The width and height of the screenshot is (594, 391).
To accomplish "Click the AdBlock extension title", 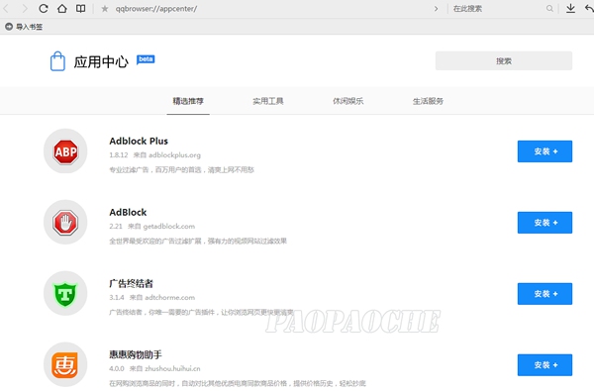I will 128,212.
